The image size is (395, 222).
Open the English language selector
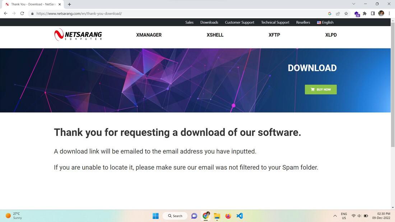(325, 22)
